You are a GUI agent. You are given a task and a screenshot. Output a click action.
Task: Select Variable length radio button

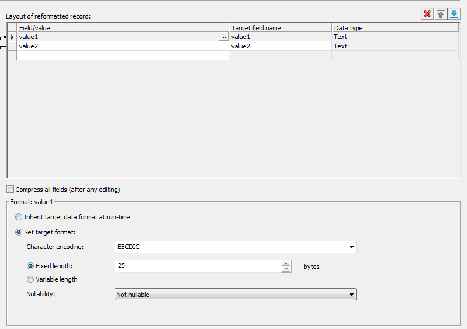[x=30, y=279]
